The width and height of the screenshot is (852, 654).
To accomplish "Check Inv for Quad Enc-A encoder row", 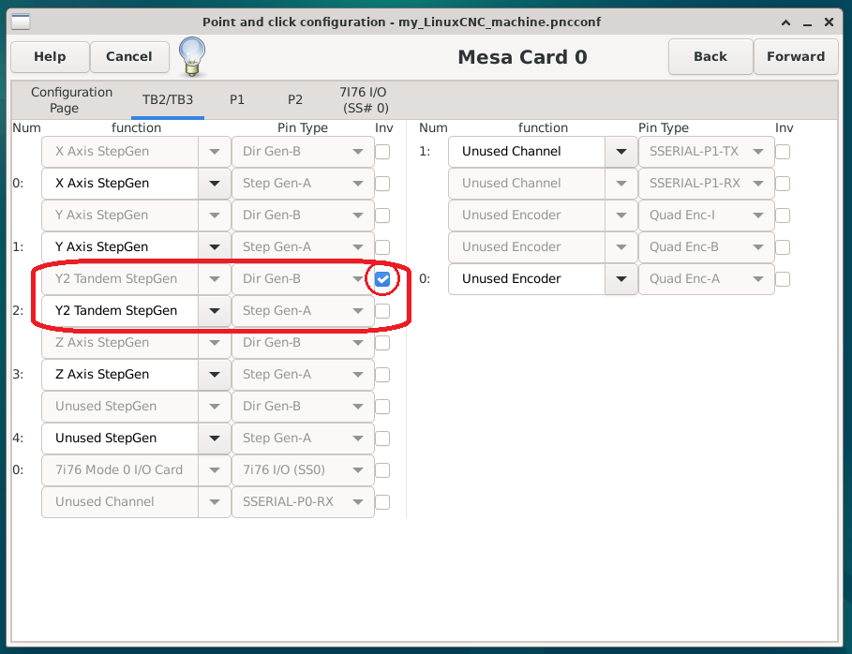I will click(x=783, y=279).
